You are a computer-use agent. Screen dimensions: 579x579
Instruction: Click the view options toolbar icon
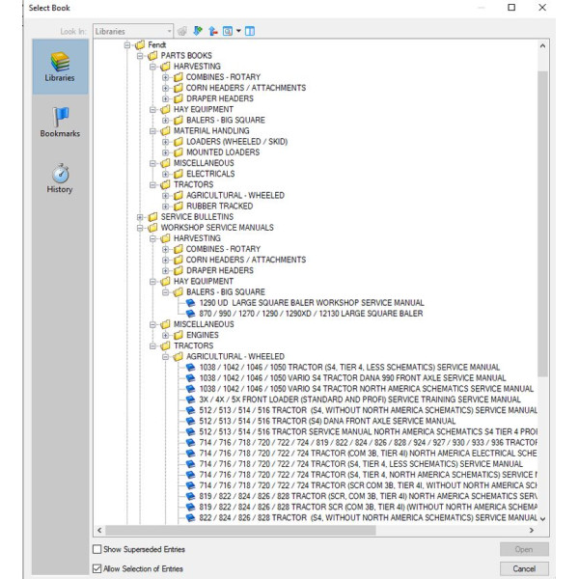pos(231,31)
